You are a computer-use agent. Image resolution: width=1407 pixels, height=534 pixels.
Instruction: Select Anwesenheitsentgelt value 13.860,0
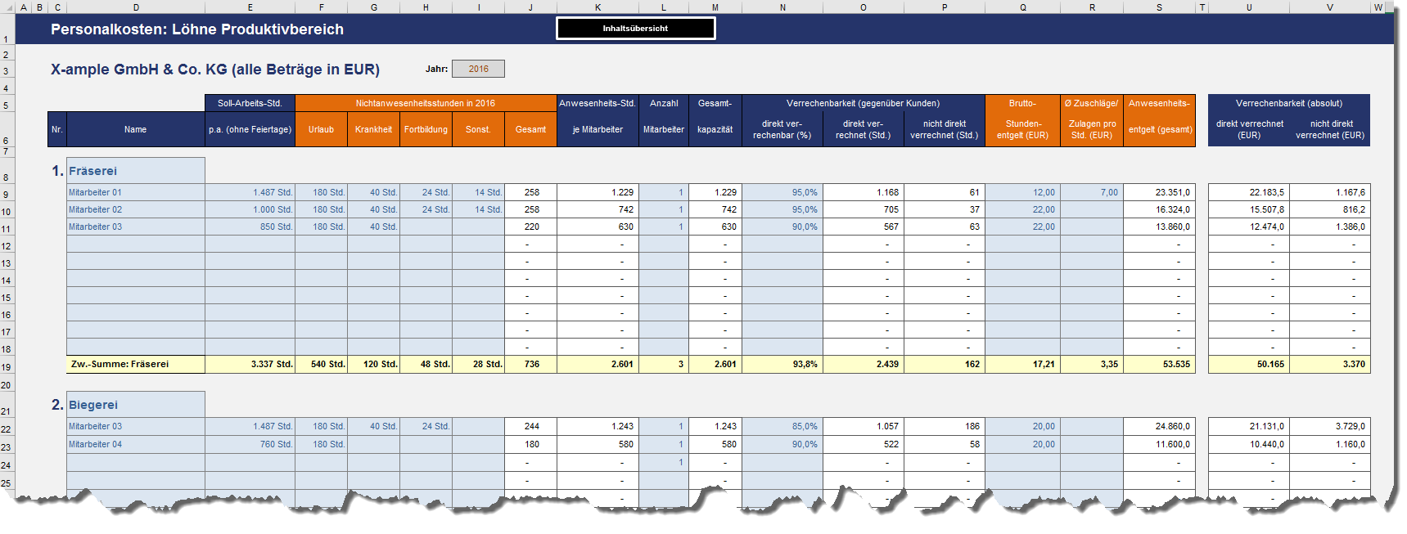(x=1159, y=227)
